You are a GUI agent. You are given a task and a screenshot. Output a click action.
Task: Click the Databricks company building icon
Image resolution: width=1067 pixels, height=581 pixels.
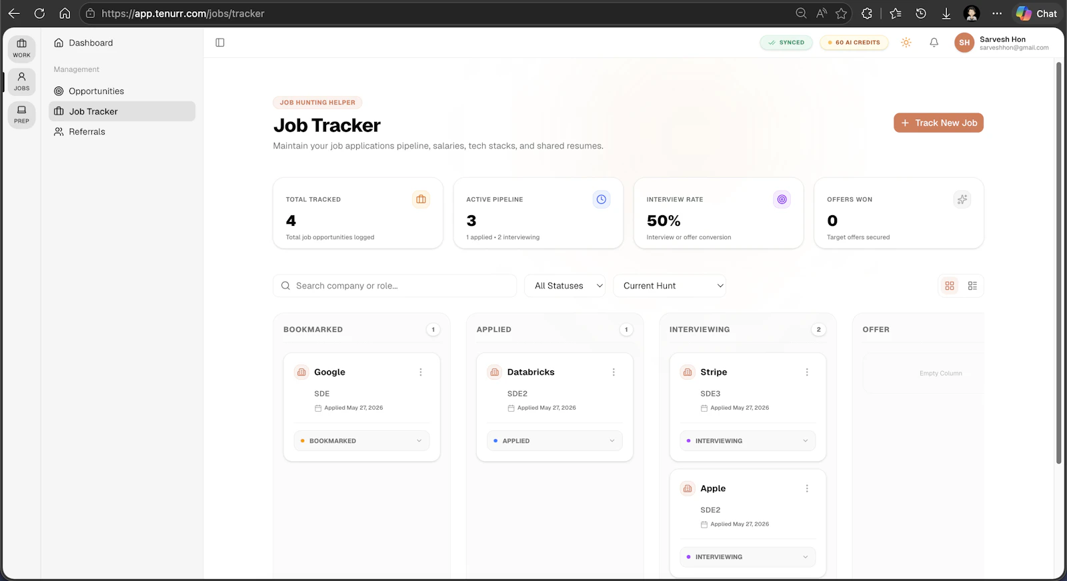[495, 372]
